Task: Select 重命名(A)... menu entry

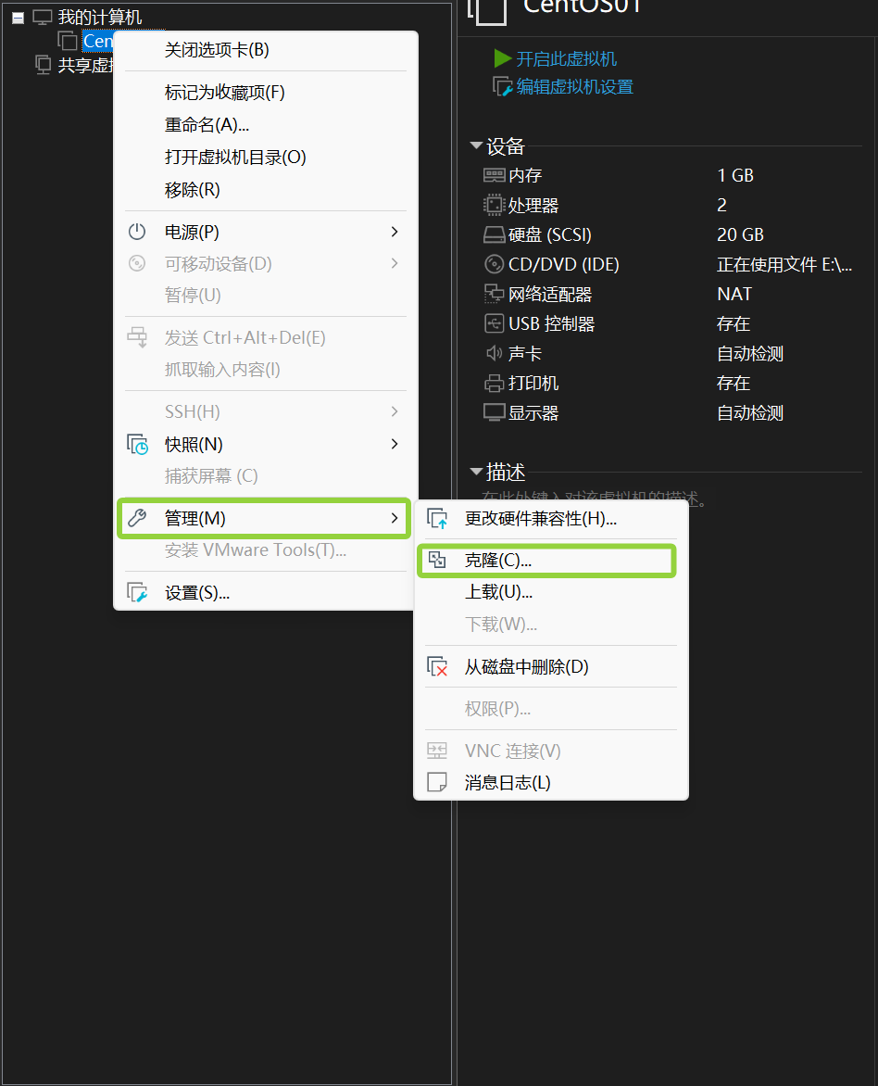Action: pyautogui.click(x=207, y=125)
